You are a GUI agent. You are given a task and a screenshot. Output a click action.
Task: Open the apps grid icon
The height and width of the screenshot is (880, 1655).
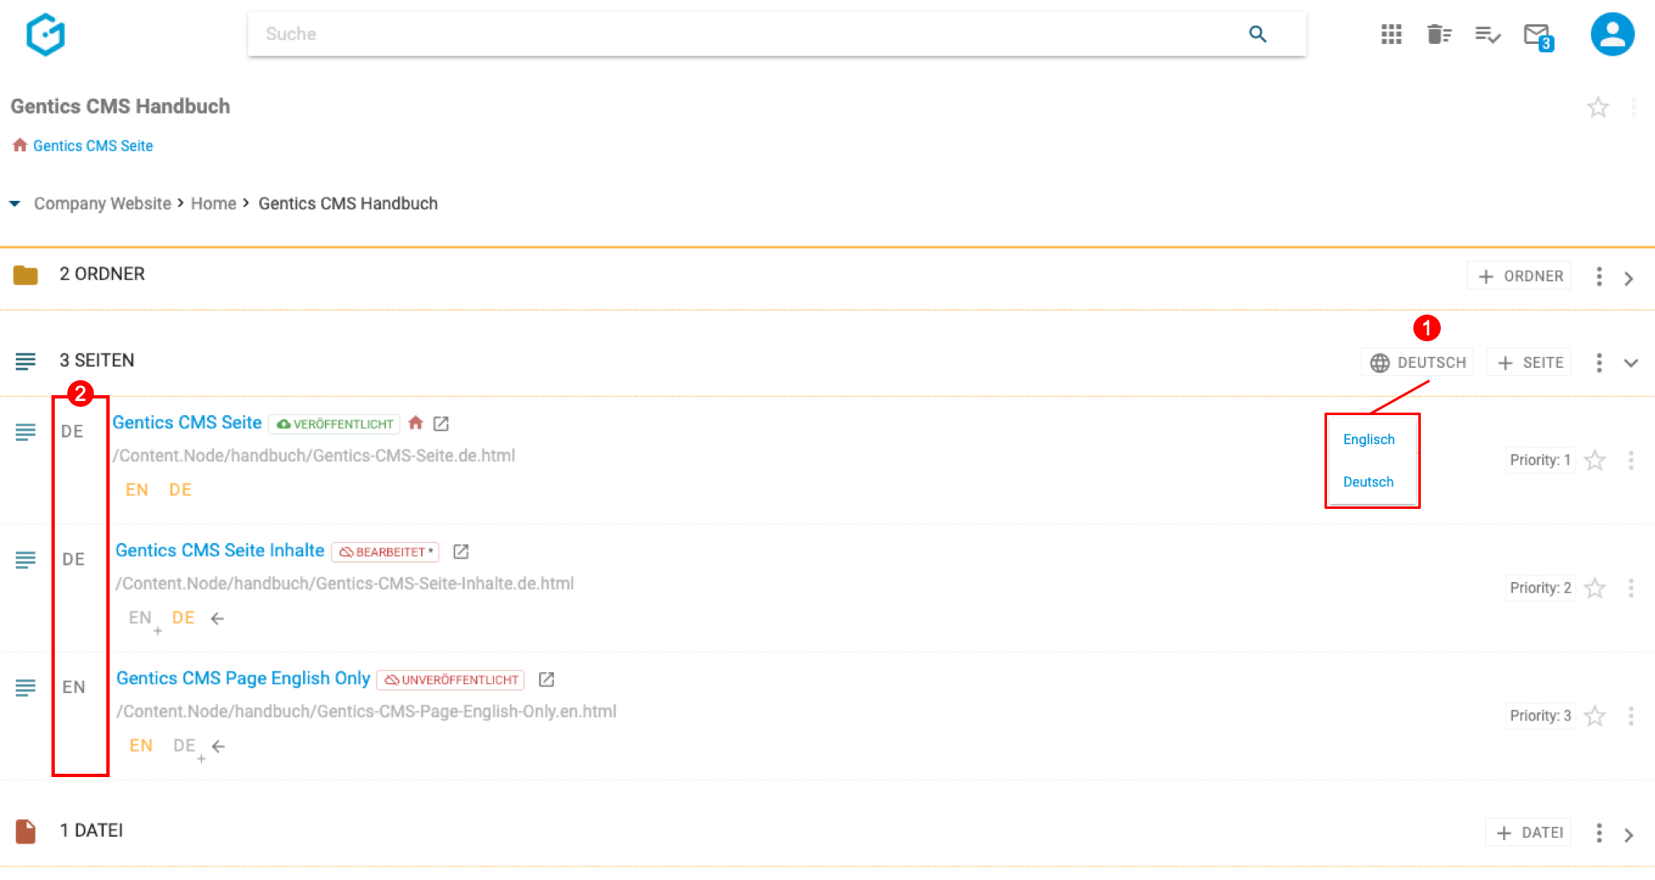(1391, 34)
